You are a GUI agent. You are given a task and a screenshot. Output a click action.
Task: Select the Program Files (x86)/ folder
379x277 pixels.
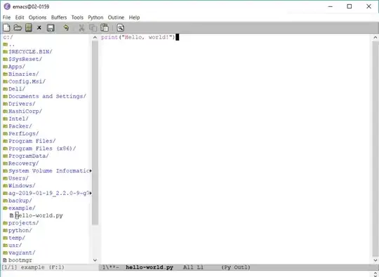[39, 149]
